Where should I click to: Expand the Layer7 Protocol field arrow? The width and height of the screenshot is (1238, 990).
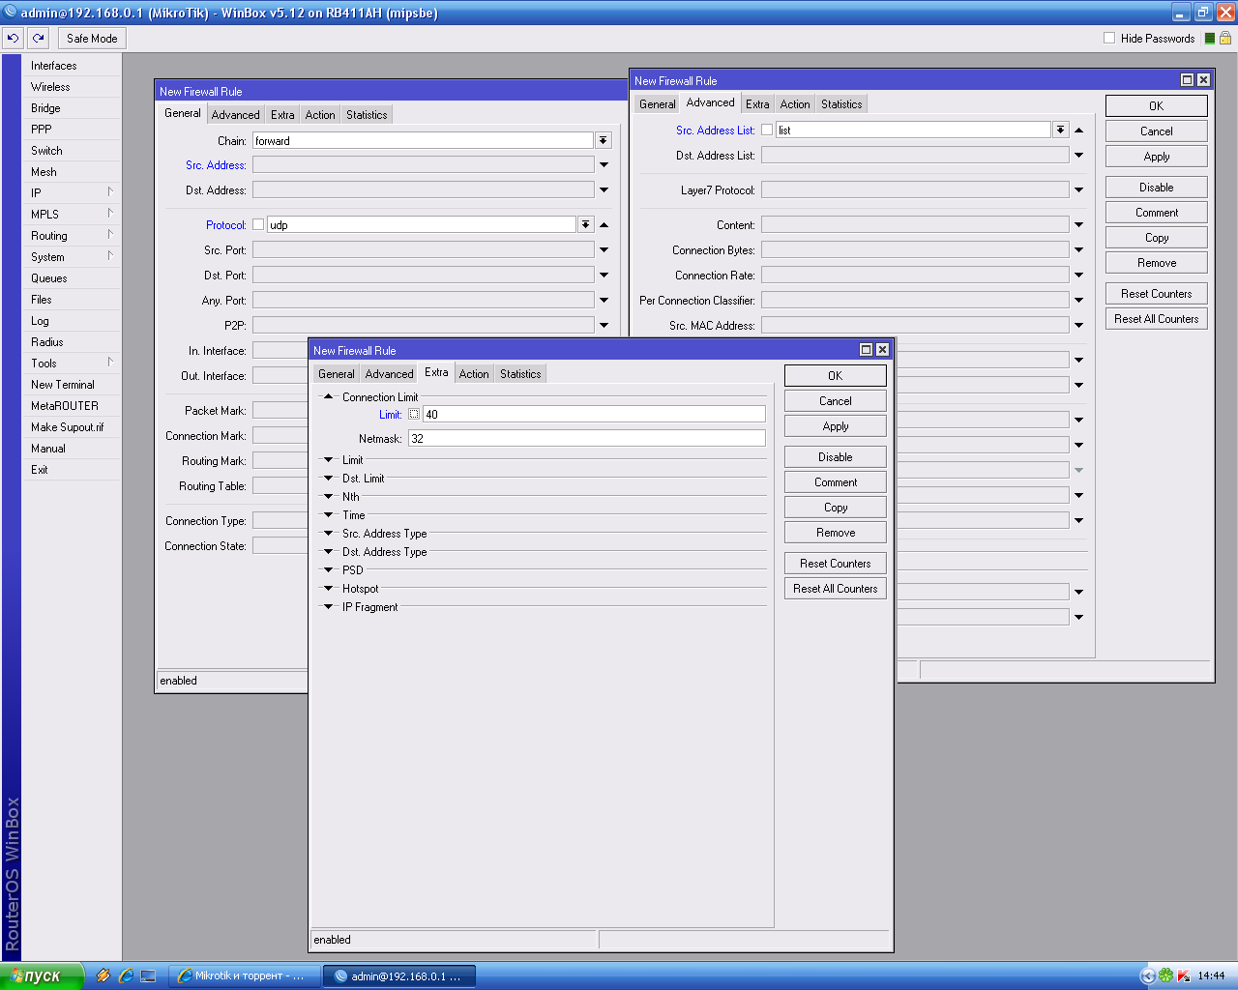[1078, 190]
